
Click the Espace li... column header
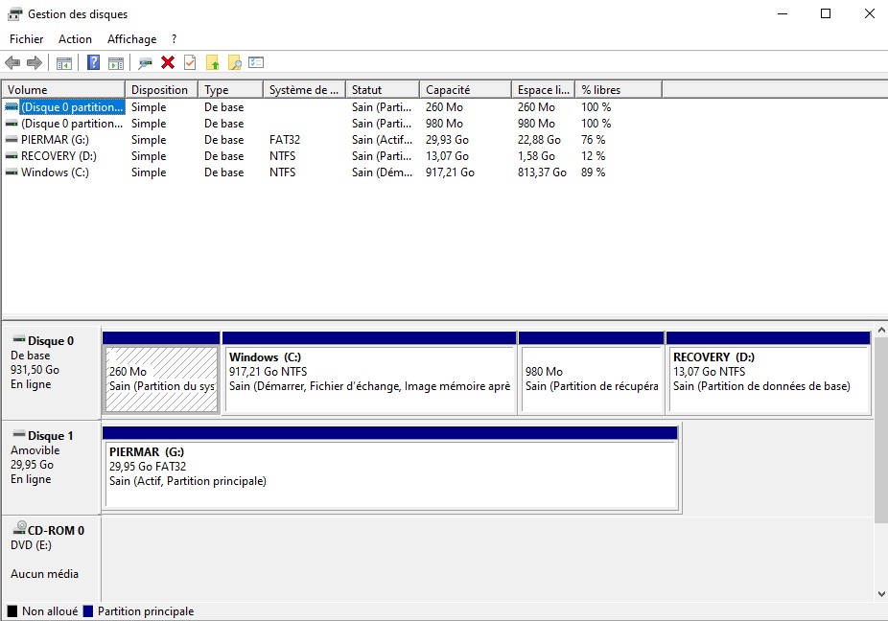(544, 90)
